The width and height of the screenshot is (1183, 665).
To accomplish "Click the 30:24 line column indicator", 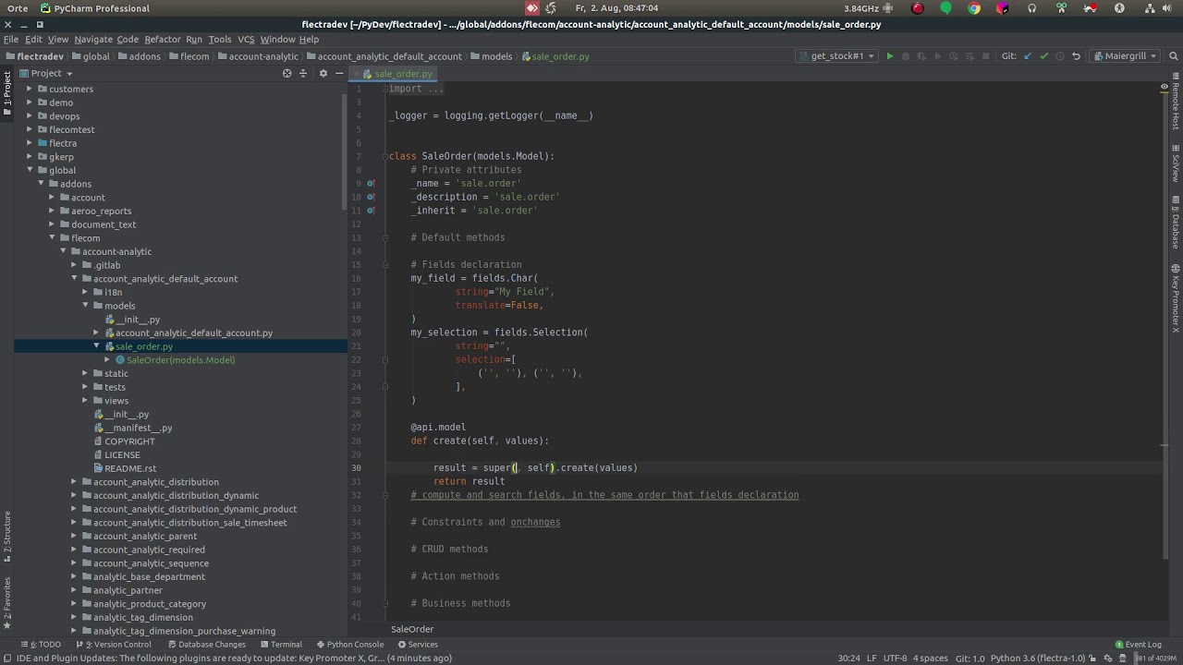I will point(848,659).
